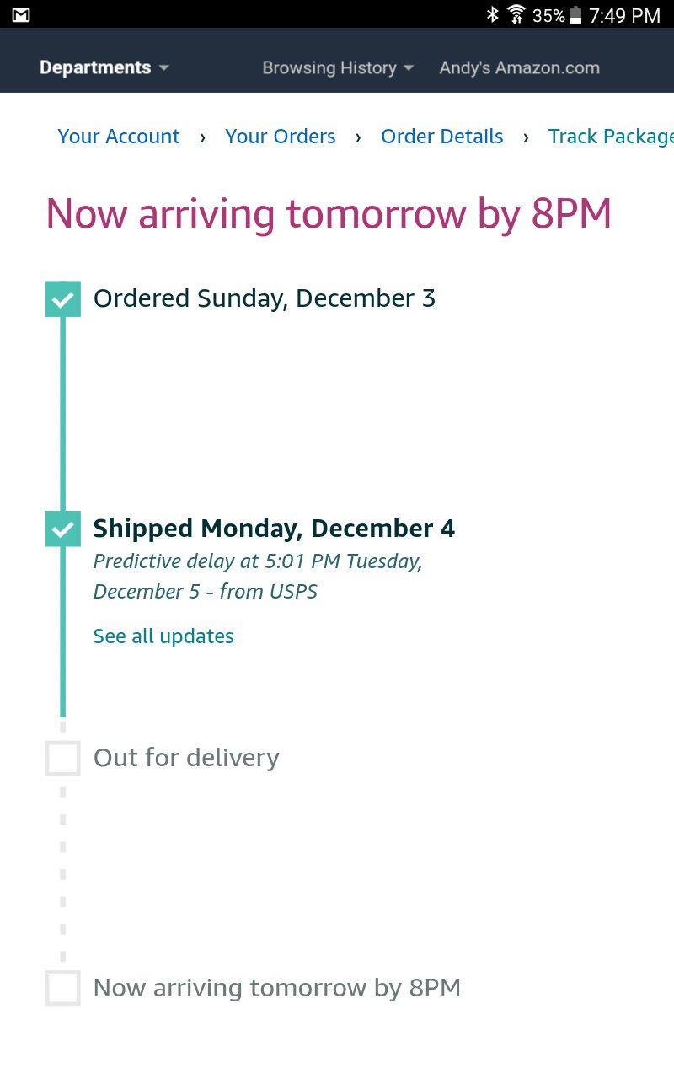Click the 7:49 PM clock

(624, 15)
